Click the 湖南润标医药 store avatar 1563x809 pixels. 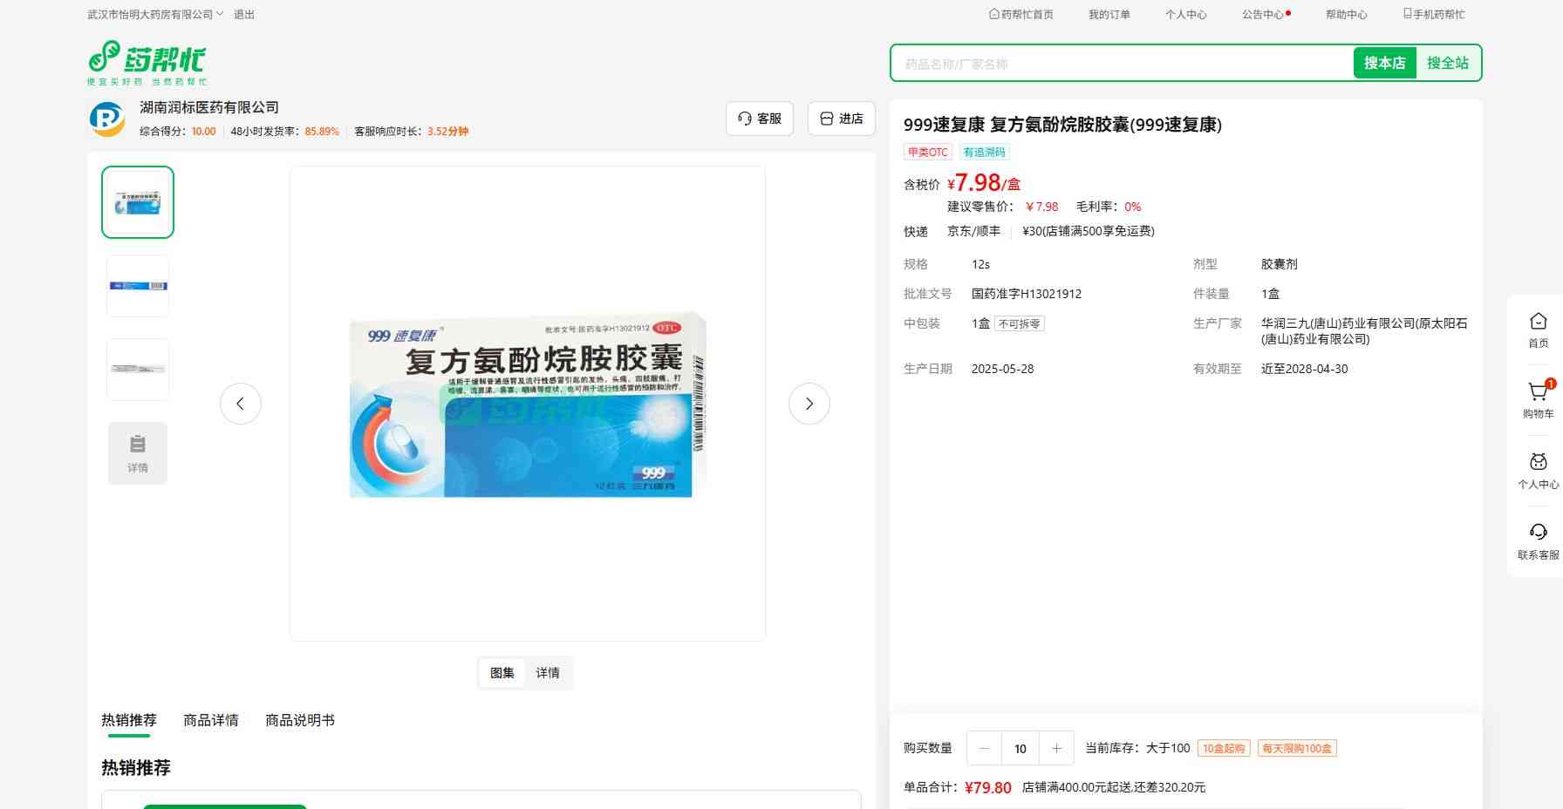point(107,119)
